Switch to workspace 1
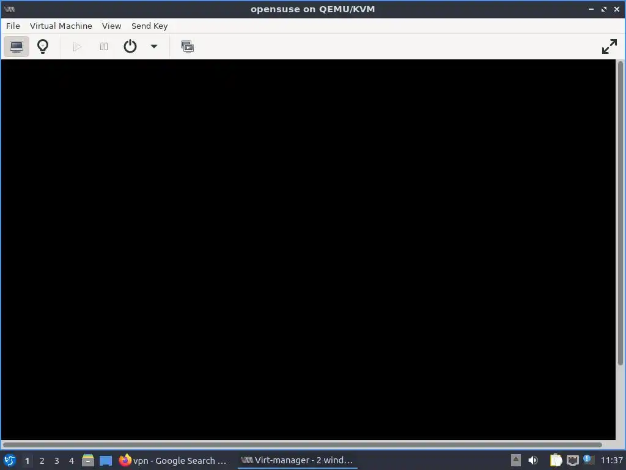The width and height of the screenshot is (626, 470). click(x=27, y=461)
